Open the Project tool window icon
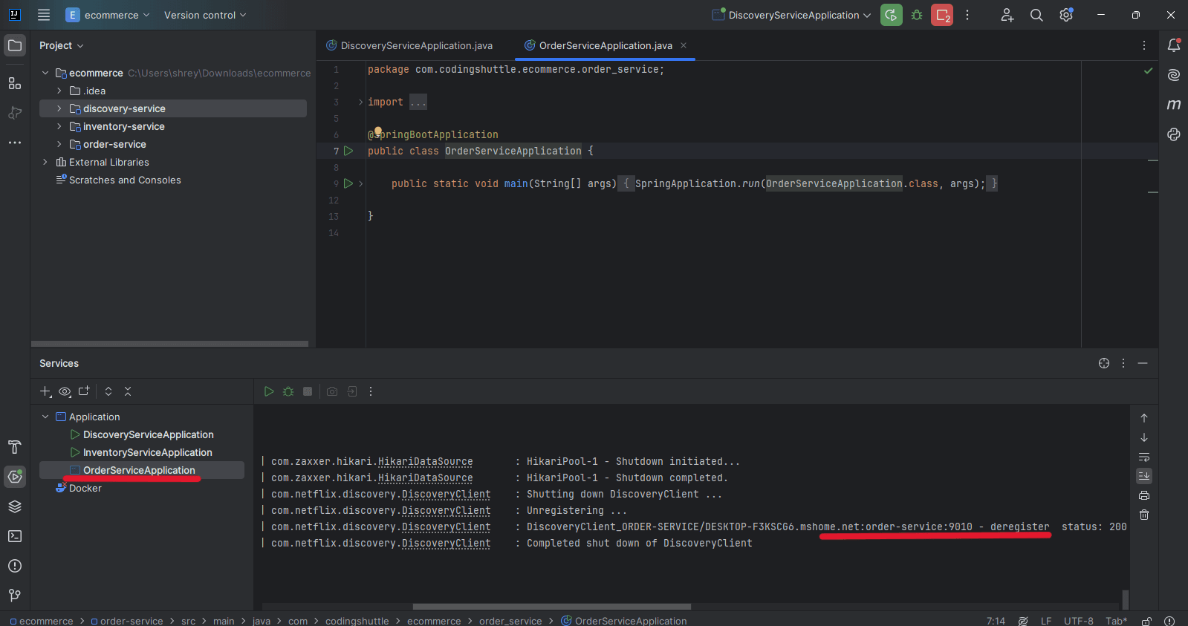This screenshot has height=626, width=1188. [15, 45]
